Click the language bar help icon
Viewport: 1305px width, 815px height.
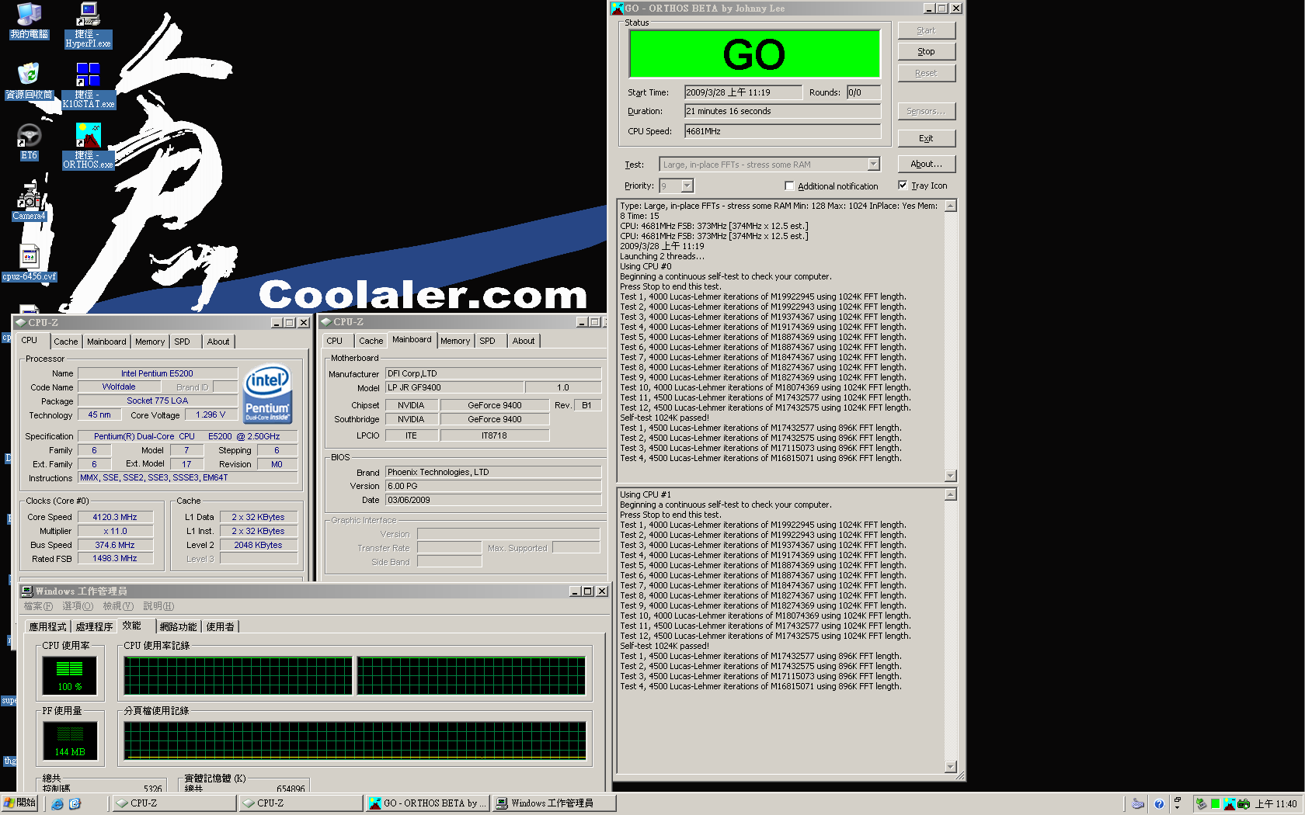coord(1159,804)
